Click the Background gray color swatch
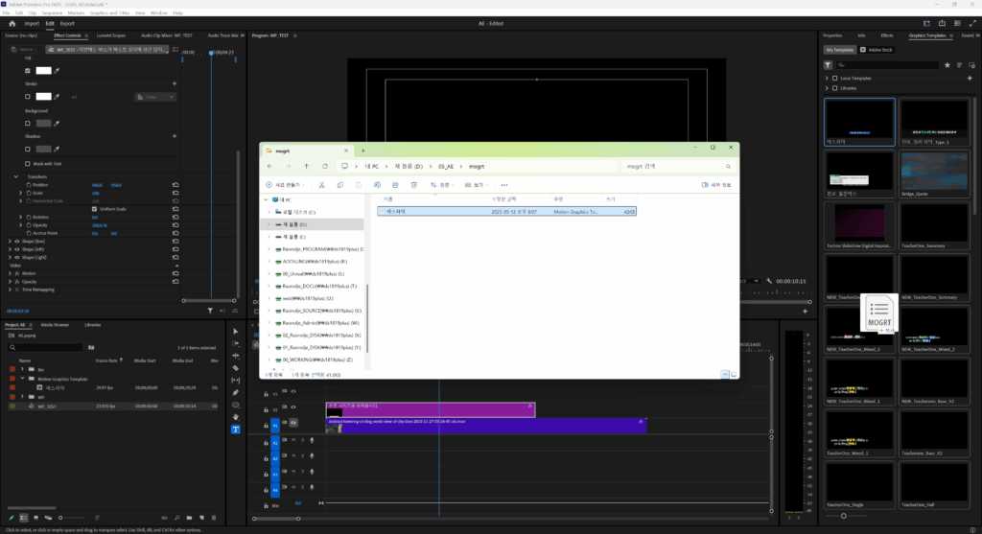Screen dimensions: 982x534 coord(43,124)
